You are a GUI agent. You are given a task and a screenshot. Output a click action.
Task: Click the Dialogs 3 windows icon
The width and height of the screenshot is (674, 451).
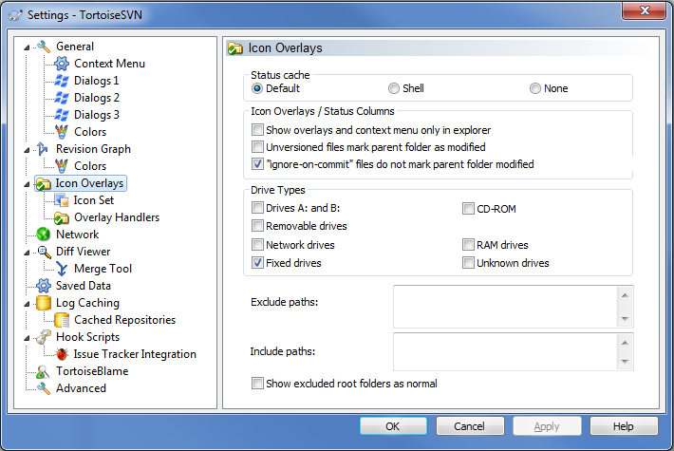click(x=62, y=115)
